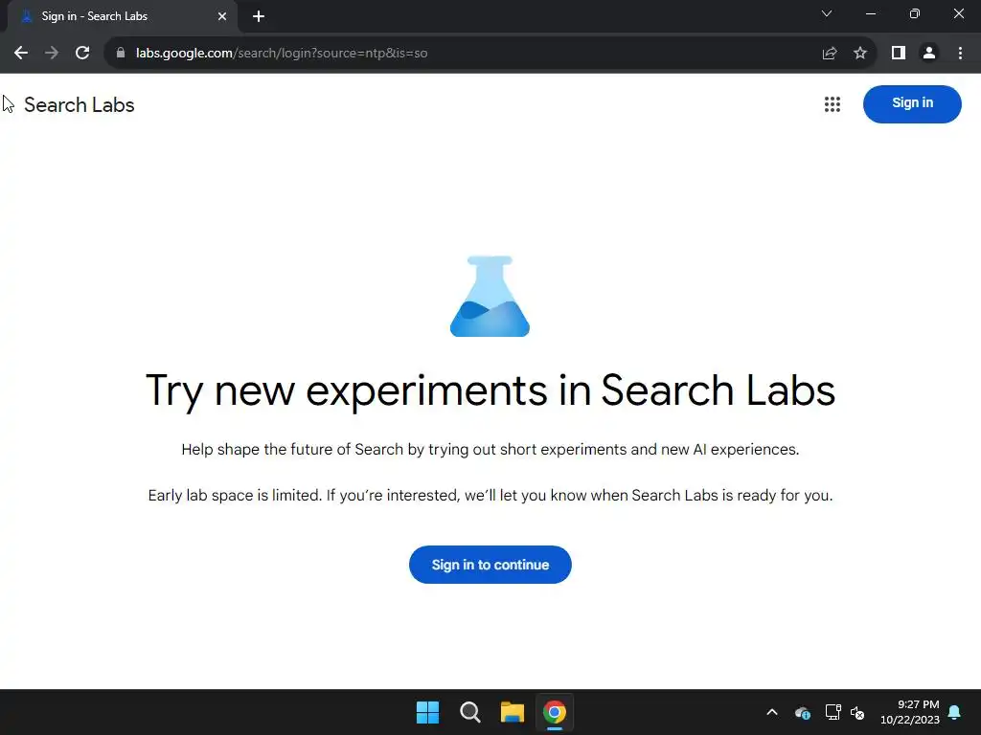Minimize the Chrome window
Viewport: 981px width, 735px height.
(871, 13)
